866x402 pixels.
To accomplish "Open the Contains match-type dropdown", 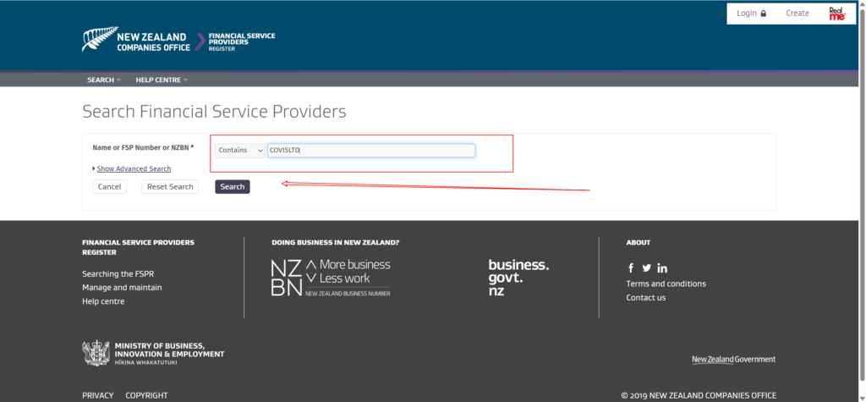I will point(239,150).
